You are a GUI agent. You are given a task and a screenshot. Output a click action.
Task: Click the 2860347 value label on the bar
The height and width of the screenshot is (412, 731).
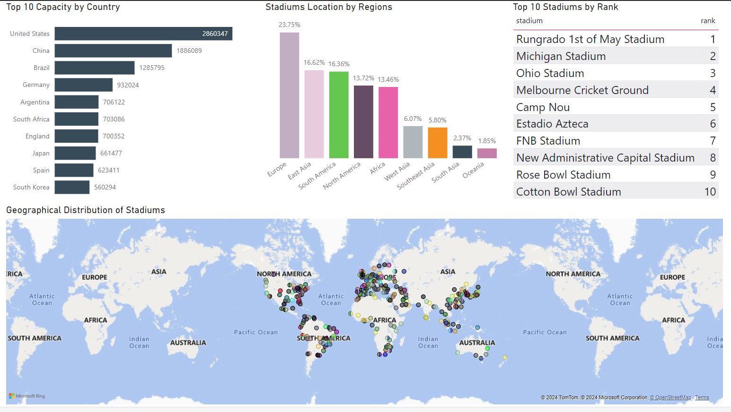coord(215,34)
